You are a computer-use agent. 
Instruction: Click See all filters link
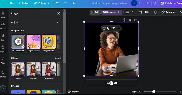(x=57, y=58)
